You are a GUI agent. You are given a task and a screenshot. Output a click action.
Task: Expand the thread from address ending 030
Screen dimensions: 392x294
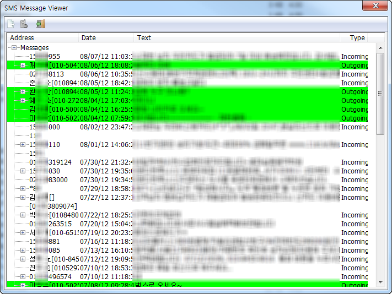23,171
